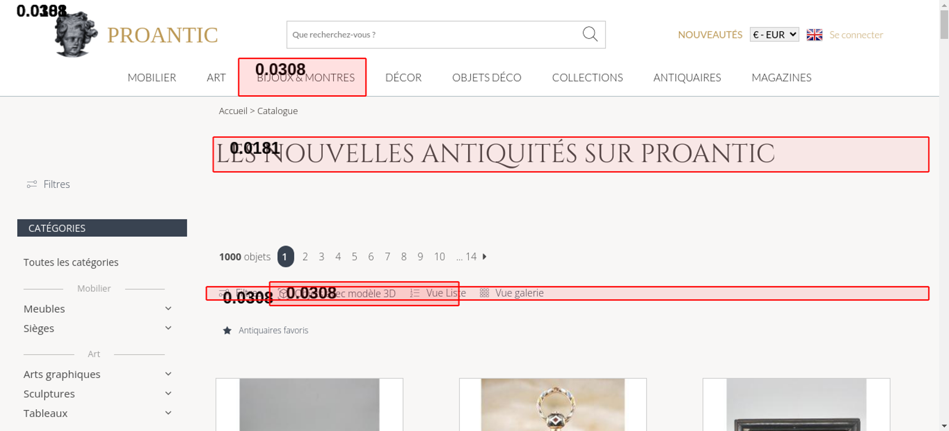Switch to Vue Liste view
The image size is (949, 431).
(438, 293)
